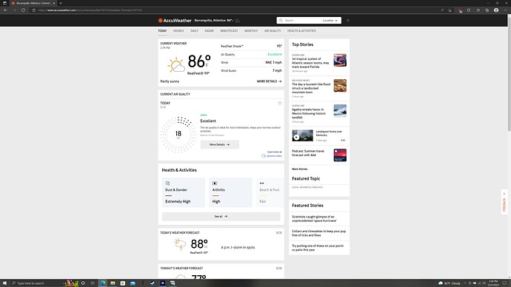Open the Radar tab
This screenshot has width=511, height=287.
(x=210, y=31)
